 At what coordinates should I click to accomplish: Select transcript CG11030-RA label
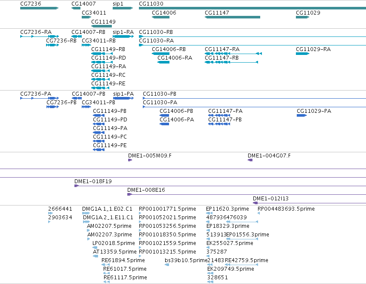(x=156, y=41)
